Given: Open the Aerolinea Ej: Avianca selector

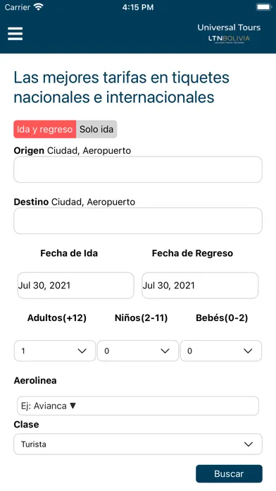Looking at the screenshot, I should click(138, 406).
